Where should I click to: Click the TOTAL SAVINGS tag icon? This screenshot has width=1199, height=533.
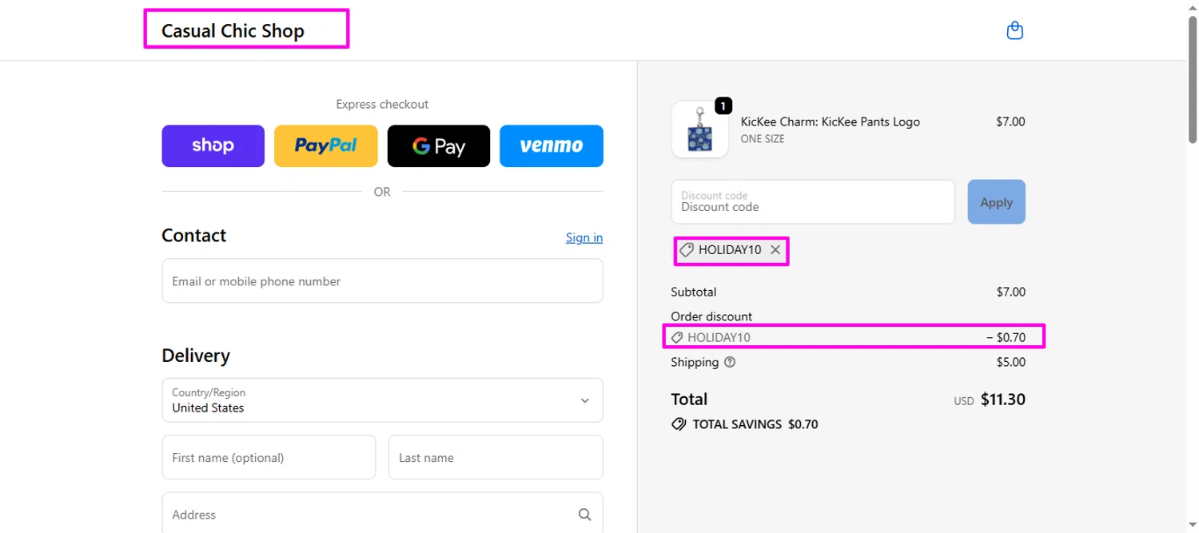click(679, 424)
